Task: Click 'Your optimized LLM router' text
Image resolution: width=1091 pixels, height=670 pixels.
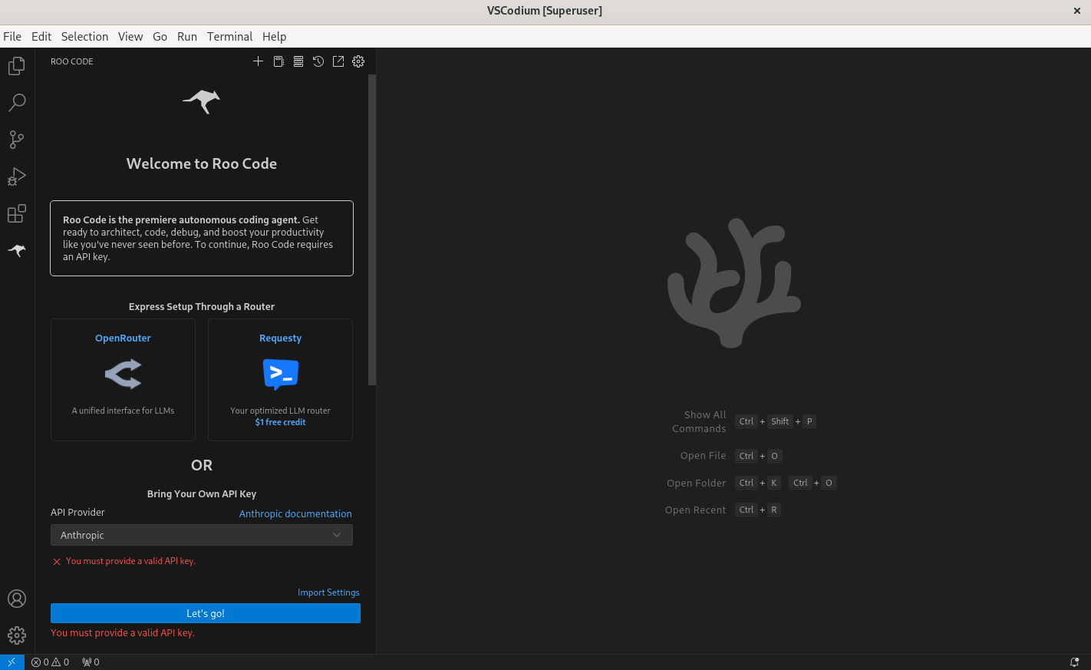Action: pyautogui.click(x=280, y=411)
